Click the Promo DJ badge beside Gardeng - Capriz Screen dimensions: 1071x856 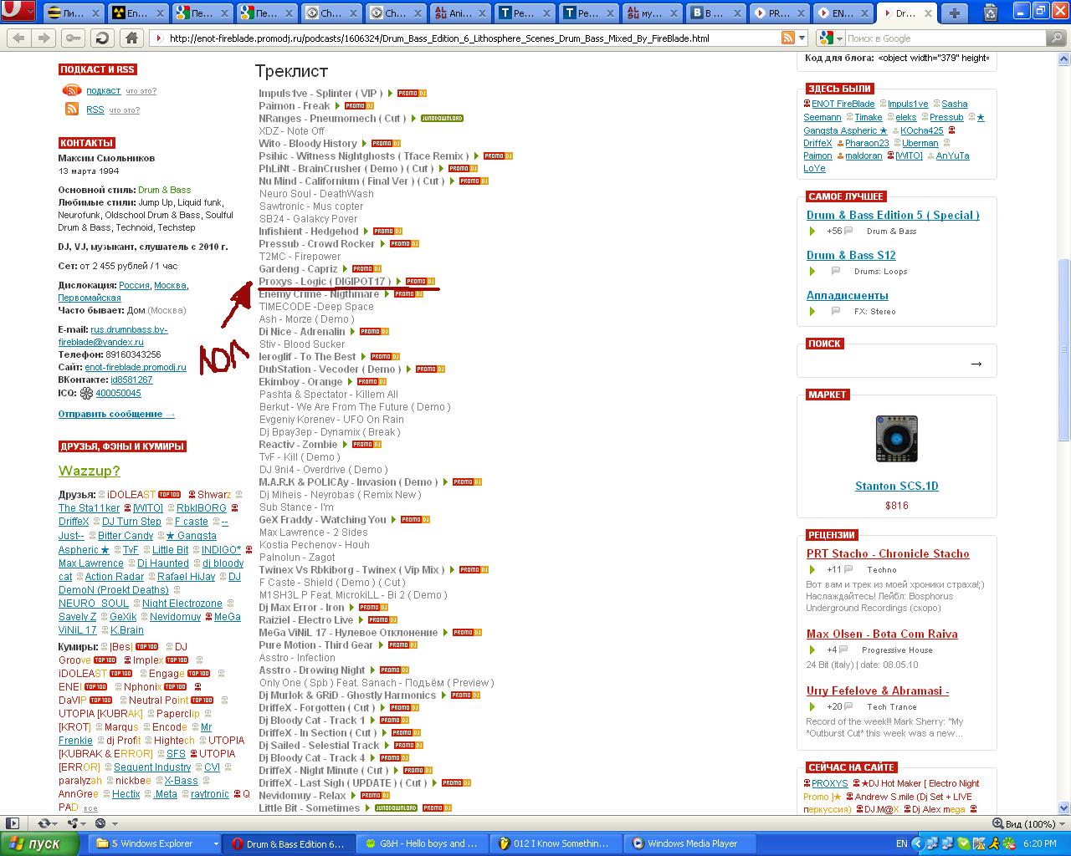click(366, 269)
